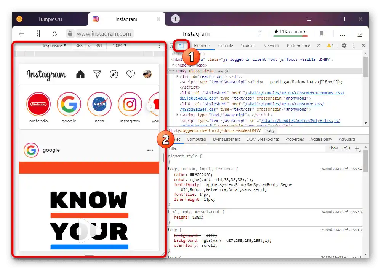Open Instagram explore compass icon
This screenshot has width=381, height=270.
click(114, 74)
